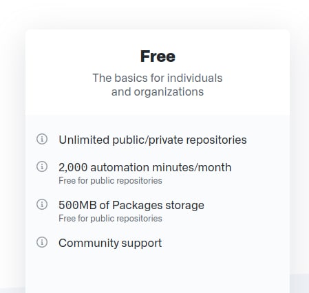The image size is (309, 293).
Task: Click Free for public repositories under Packages storage
Action: click(110, 219)
